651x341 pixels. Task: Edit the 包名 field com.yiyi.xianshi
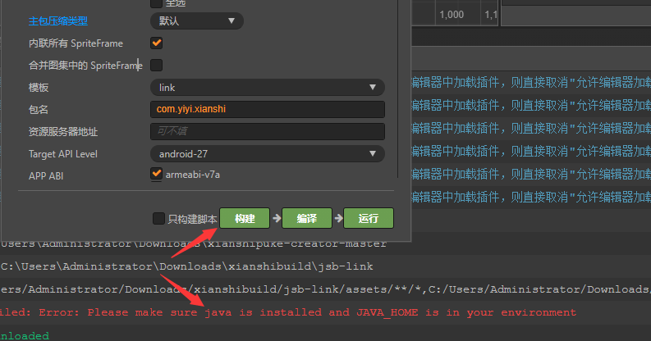pyautogui.click(x=268, y=109)
